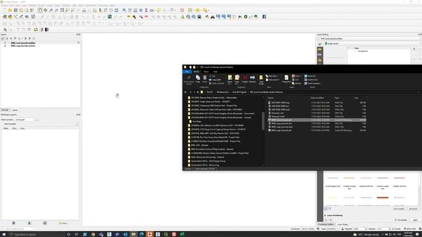Click the Save Symbol button

399,209
